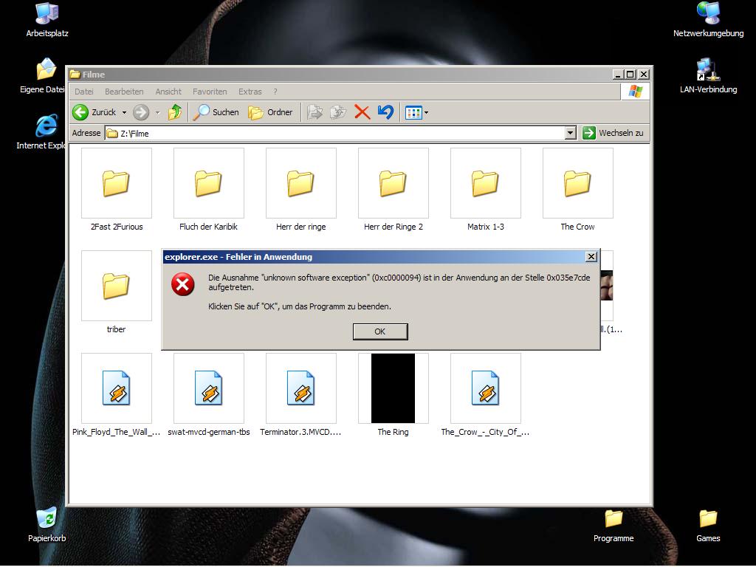Open the Favoriten menu

(x=210, y=92)
